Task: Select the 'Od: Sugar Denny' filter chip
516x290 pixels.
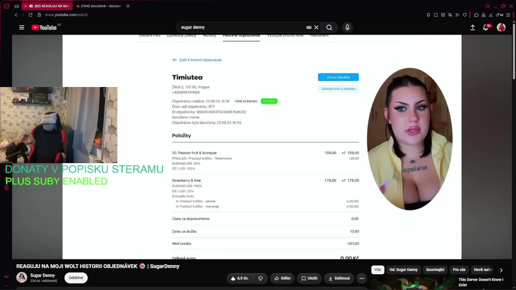Action: tap(404, 270)
